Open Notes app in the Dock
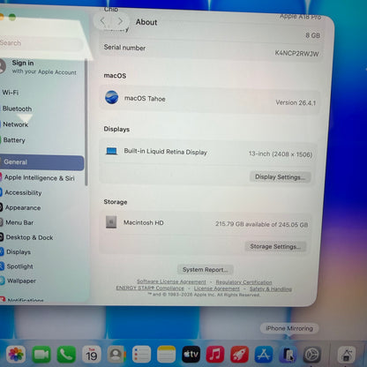 point(167,355)
